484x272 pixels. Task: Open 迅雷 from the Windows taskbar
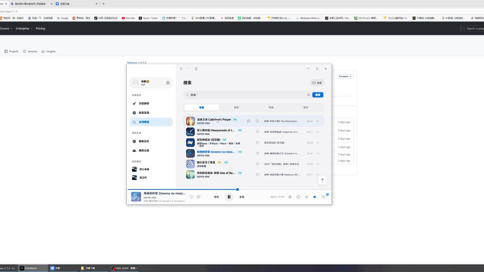[x=55, y=268]
